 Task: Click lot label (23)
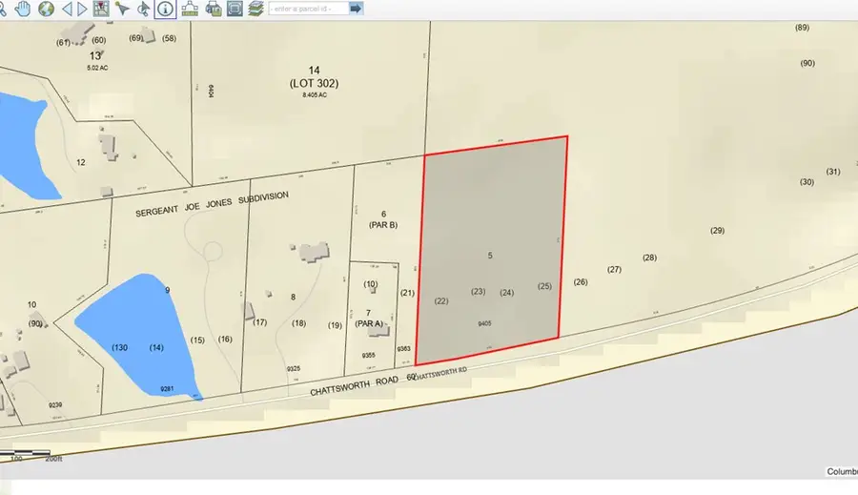point(479,291)
